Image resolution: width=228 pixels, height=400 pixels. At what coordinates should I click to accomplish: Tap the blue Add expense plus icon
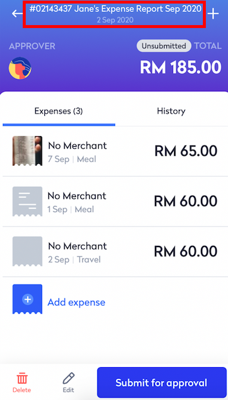click(28, 299)
